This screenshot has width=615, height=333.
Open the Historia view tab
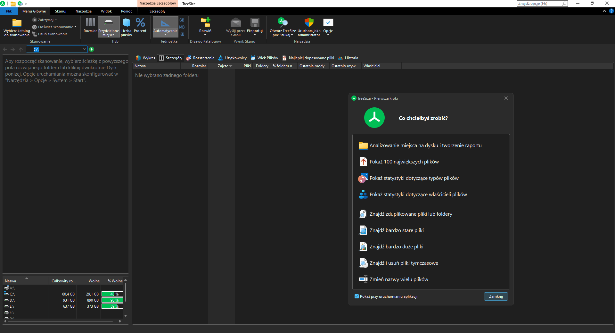coord(348,58)
